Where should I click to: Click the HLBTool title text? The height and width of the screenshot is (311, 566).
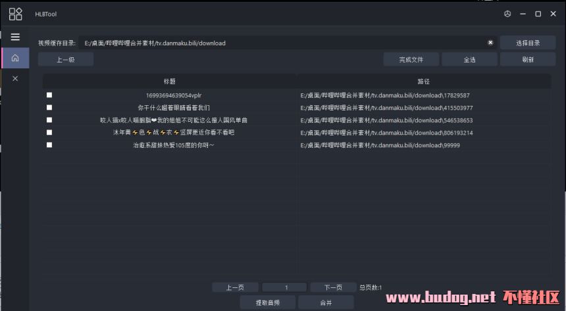pyautogui.click(x=46, y=14)
